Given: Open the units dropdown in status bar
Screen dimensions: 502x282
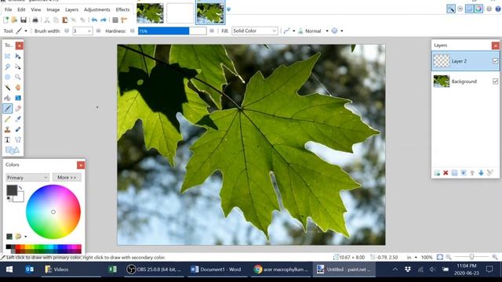Looking at the screenshot, I should click(412, 257).
